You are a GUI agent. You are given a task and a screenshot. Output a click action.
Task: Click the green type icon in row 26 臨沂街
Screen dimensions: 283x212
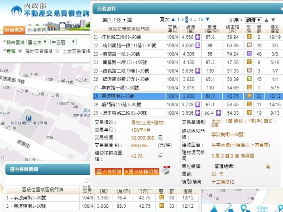point(249,79)
